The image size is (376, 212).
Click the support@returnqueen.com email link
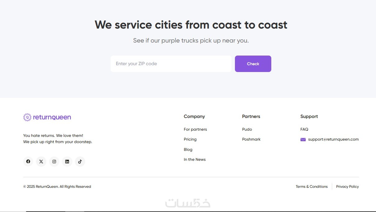point(333,139)
